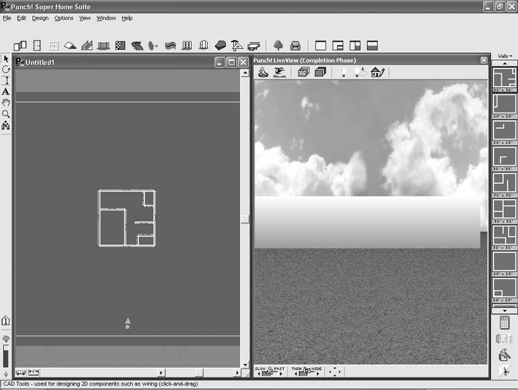Image resolution: width=518 pixels, height=390 pixels.
Task: Toggle the split-window layout button
Action: coord(355,45)
